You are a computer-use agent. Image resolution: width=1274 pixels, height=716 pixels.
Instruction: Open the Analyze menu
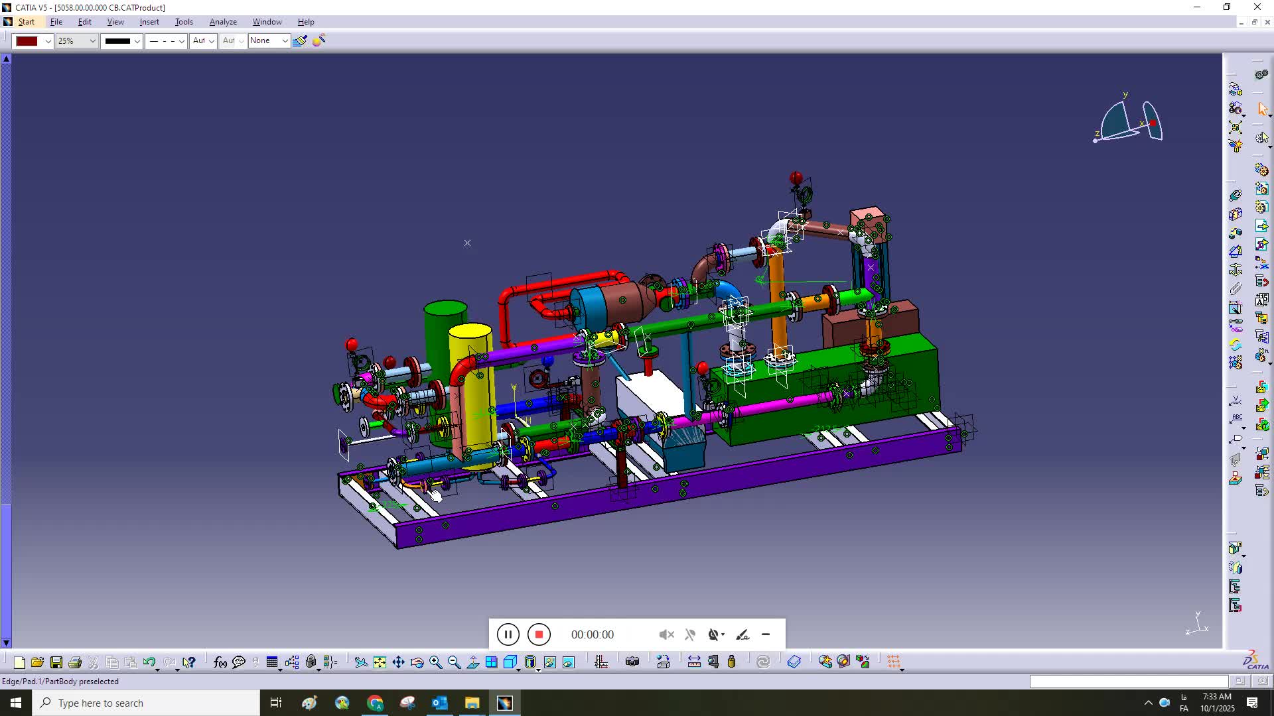[223, 22]
